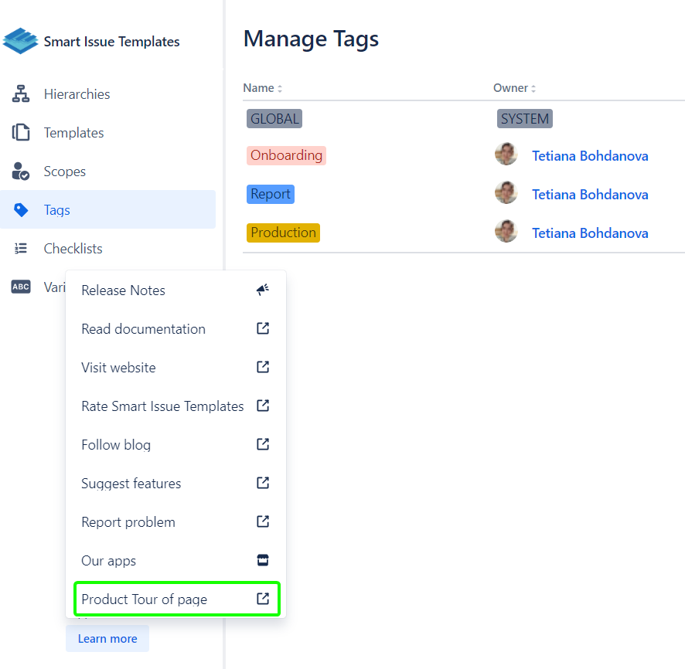Open Tetiana Bohdanova link in Onboarding row

coord(590,156)
